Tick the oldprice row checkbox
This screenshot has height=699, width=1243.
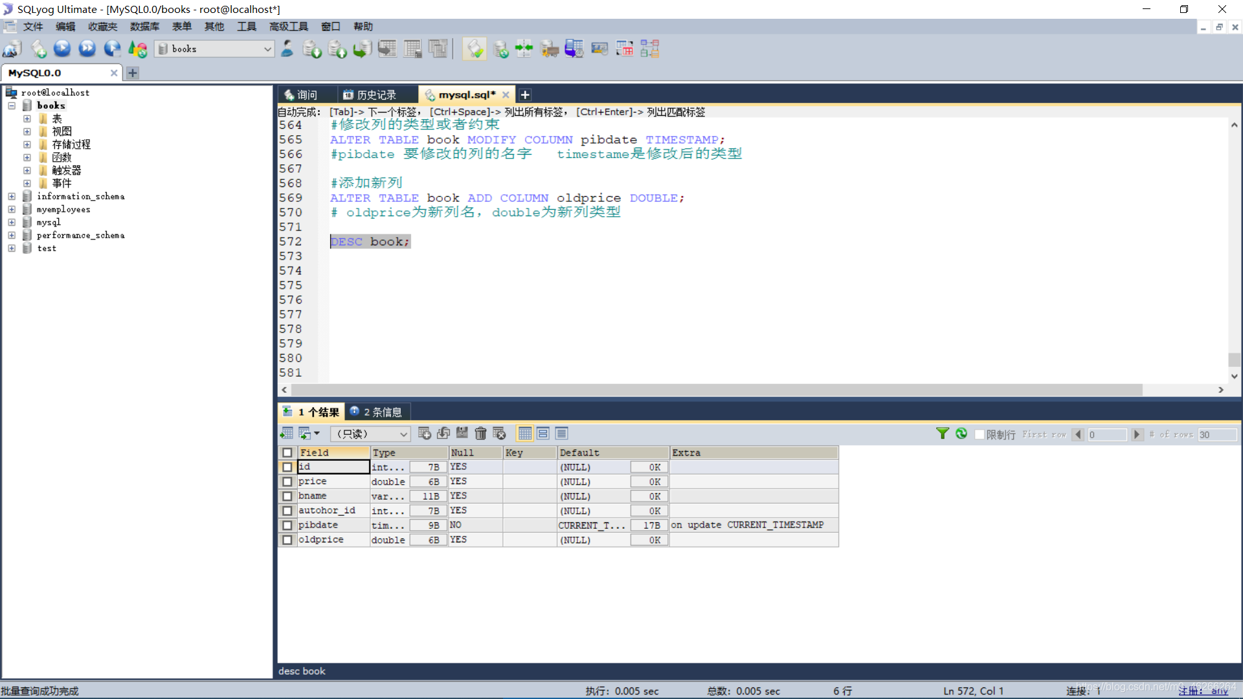point(287,540)
